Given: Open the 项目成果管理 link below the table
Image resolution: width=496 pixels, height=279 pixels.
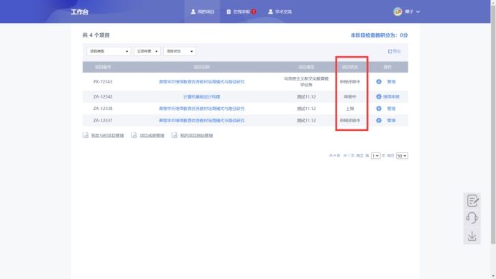Looking at the screenshot, I should (x=152, y=135).
